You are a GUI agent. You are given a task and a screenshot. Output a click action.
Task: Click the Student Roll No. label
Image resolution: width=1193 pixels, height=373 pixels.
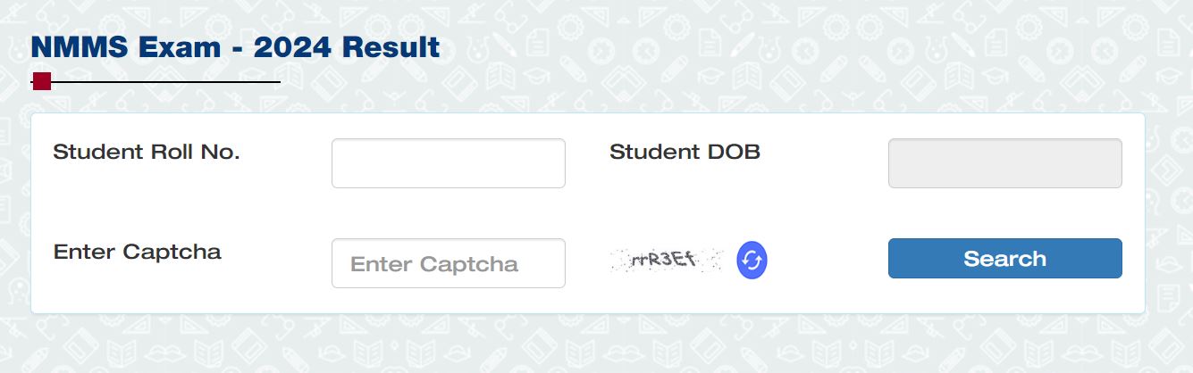pyautogui.click(x=147, y=152)
